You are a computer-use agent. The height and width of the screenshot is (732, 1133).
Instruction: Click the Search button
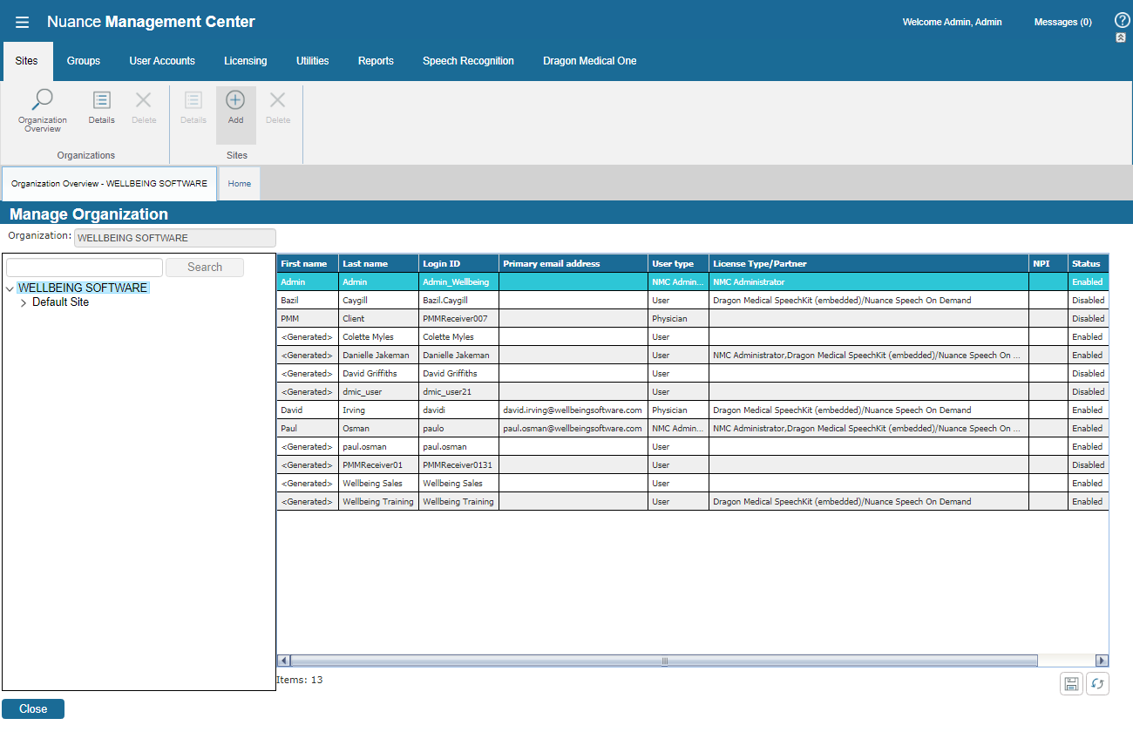point(205,268)
